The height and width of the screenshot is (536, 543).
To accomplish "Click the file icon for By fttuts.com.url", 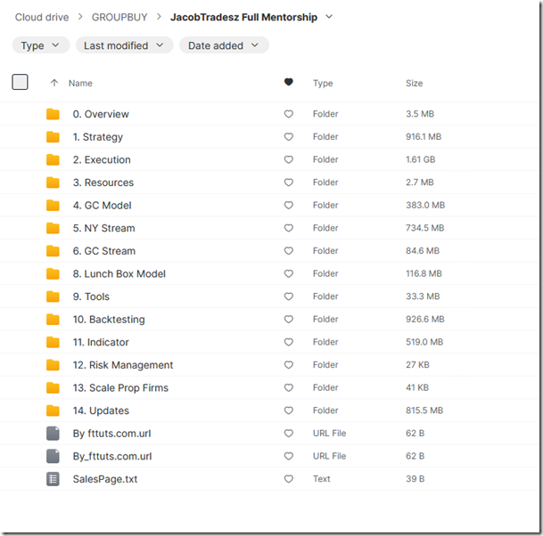I will point(53,434).
